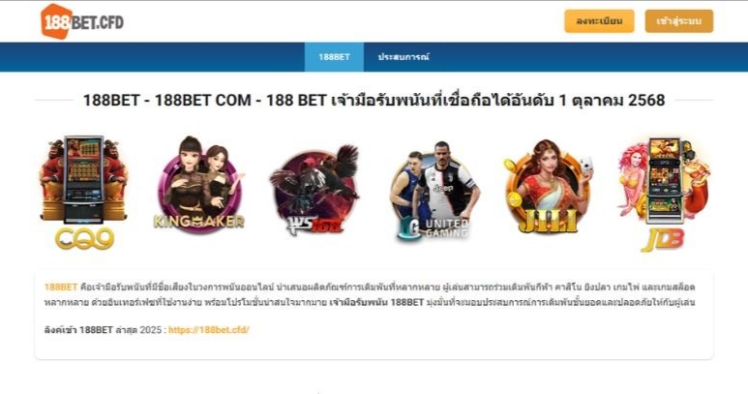The width and height of the screenshot is (748, 394).
Task: Click the 188BET.CFD logo in header
Action: [82, 21]
